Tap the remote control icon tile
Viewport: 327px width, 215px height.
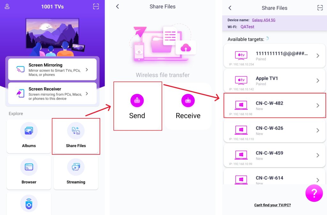tap(29, 204)
